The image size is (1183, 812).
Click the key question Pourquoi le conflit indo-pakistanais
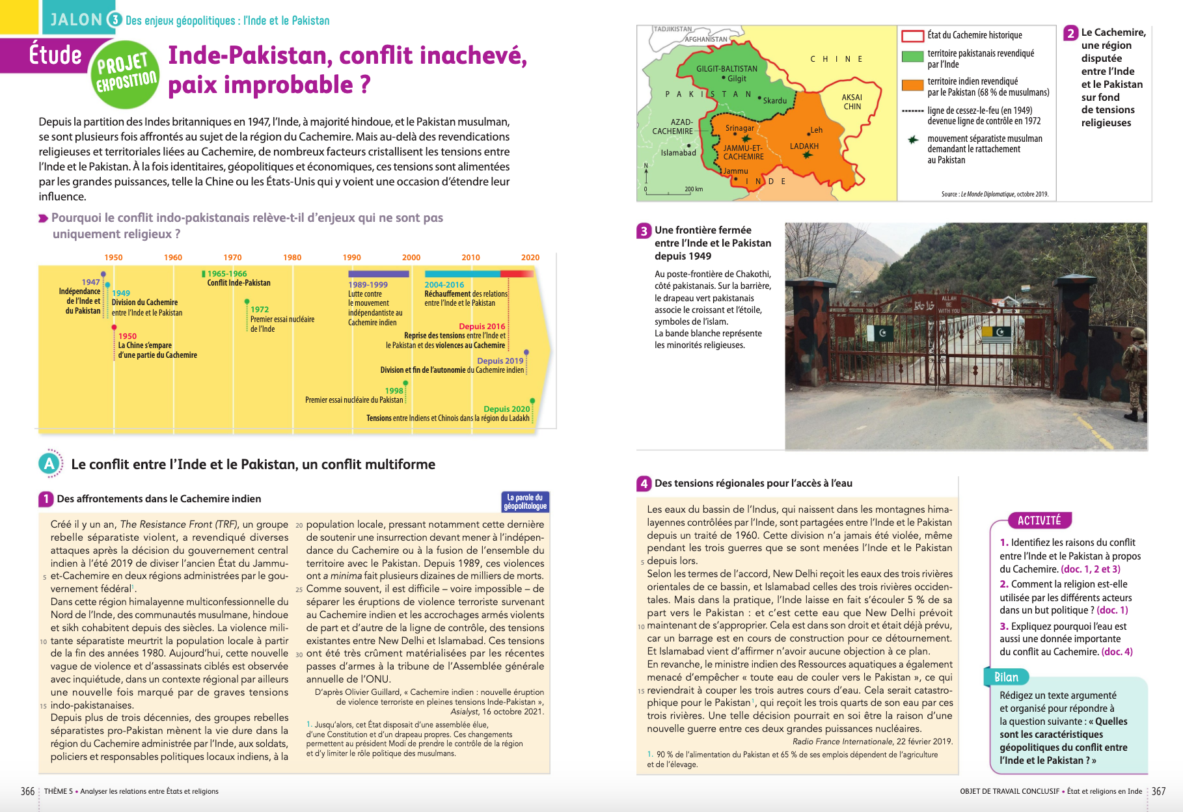(x=247, y=226)
